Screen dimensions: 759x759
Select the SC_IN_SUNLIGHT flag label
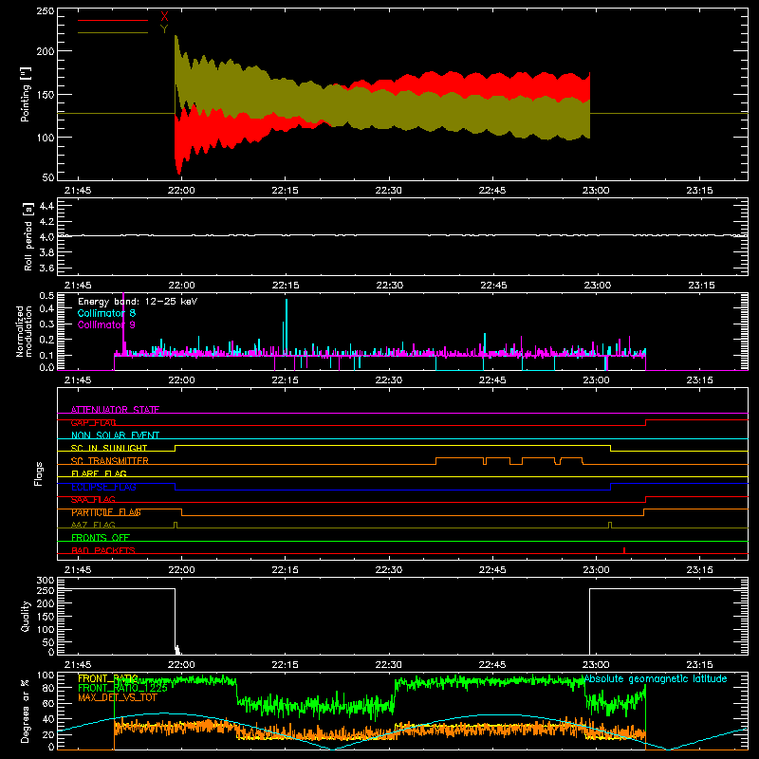point(109,448)
